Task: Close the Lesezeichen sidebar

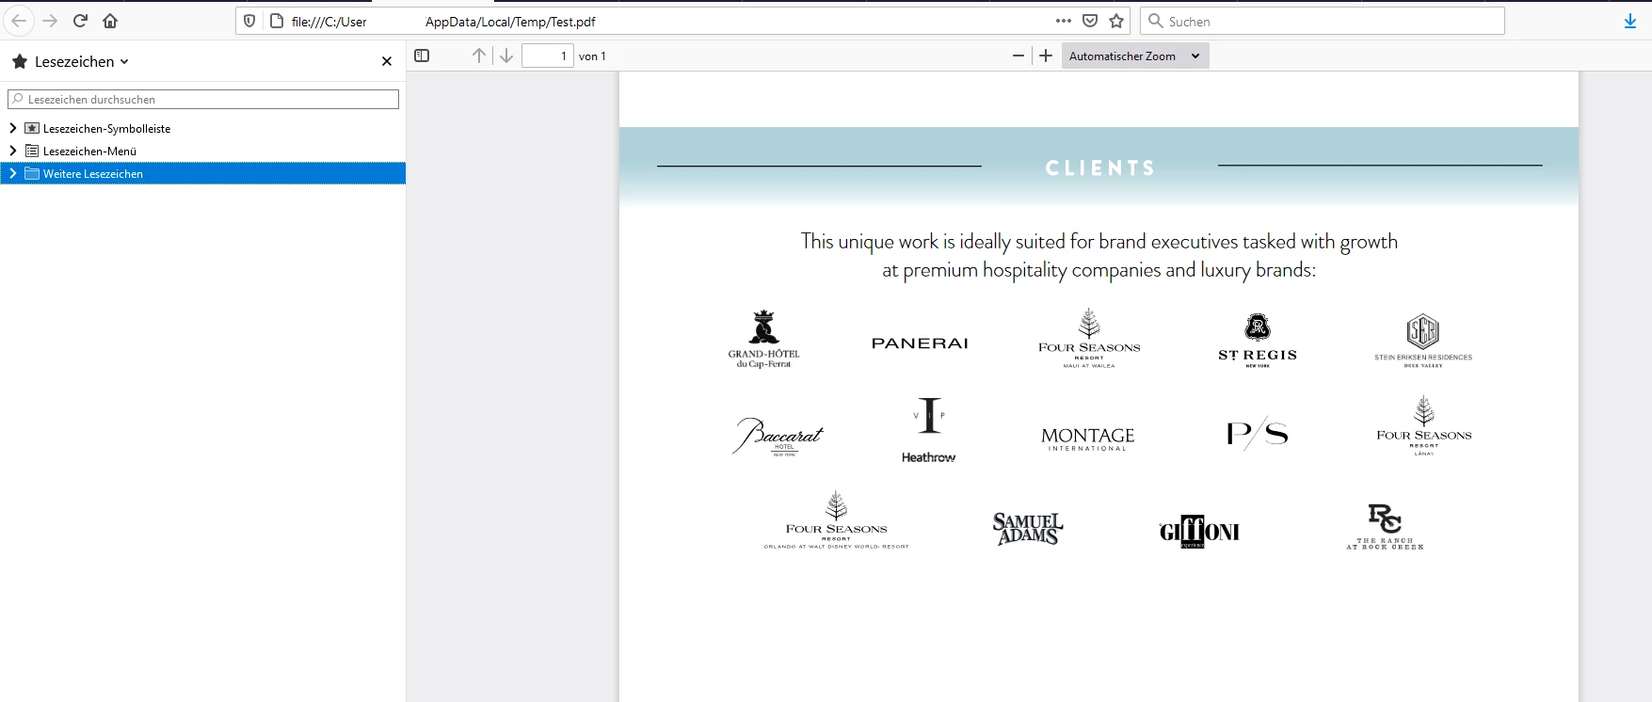Action: pos(387,61)
